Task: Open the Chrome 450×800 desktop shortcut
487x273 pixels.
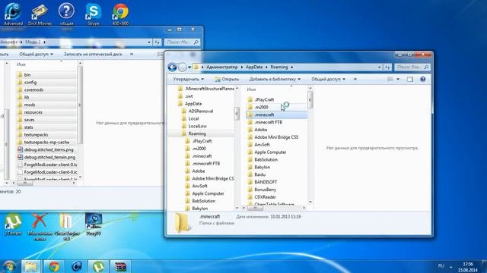Action: [x=120, y=14]
